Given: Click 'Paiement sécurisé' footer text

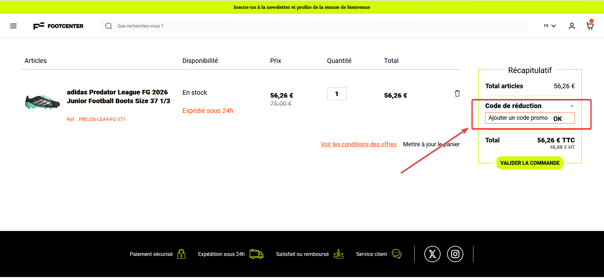Looking at the screenshot, I should pos(151,254).
